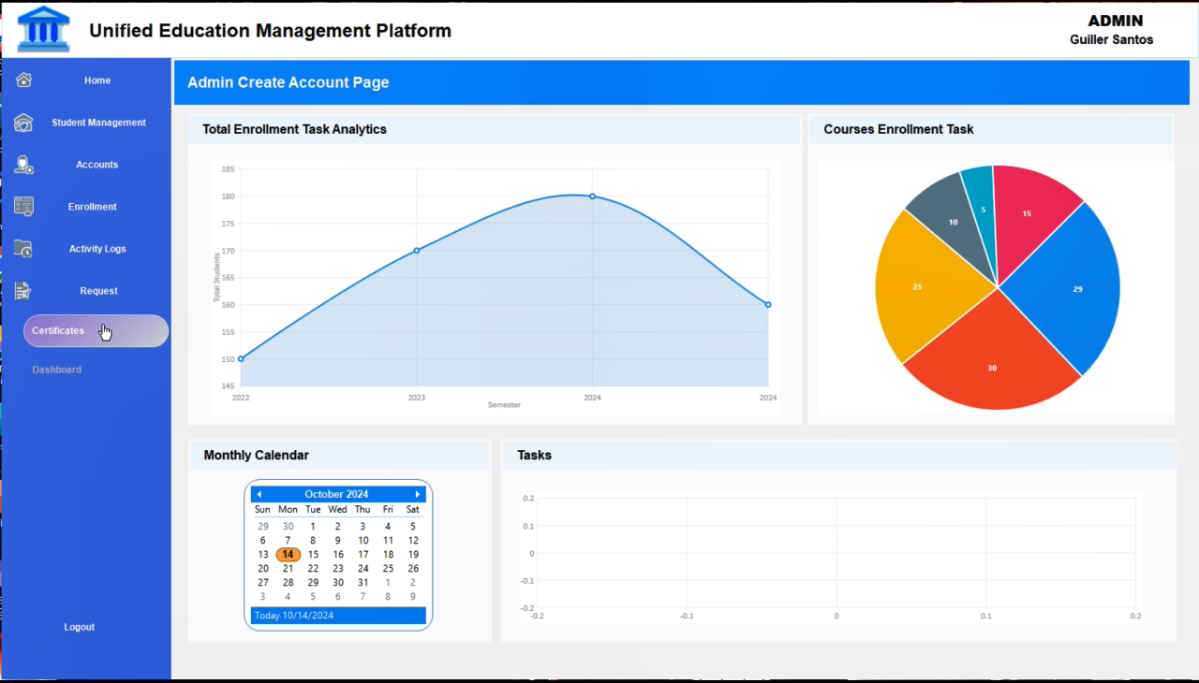
Task: Click the Admin Create Account Page header
Action: [x=288, y=82]
